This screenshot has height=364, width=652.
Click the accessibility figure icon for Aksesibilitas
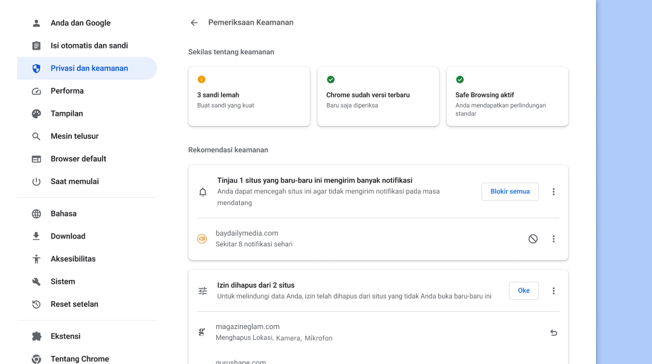[x=36, y=259]
